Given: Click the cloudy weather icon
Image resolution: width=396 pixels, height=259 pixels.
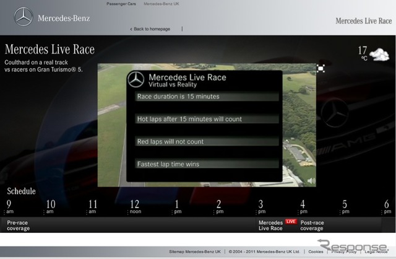Looking at the screenshot, I should coord(379,55).
